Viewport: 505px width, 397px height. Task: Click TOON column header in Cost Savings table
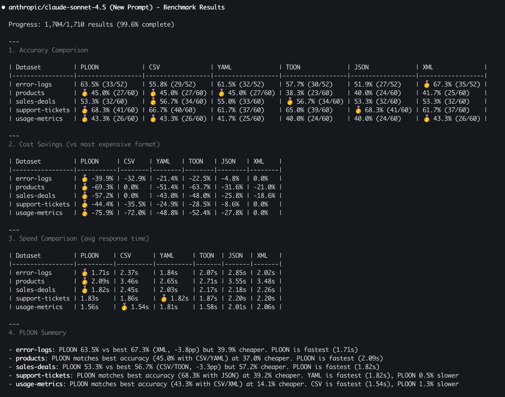[x=196, y=161]
